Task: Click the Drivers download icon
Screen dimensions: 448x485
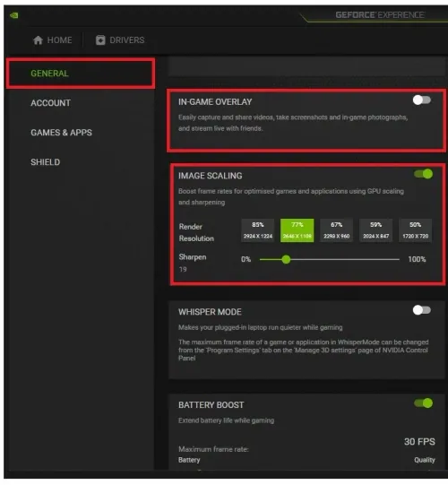Action: (100, 40)
